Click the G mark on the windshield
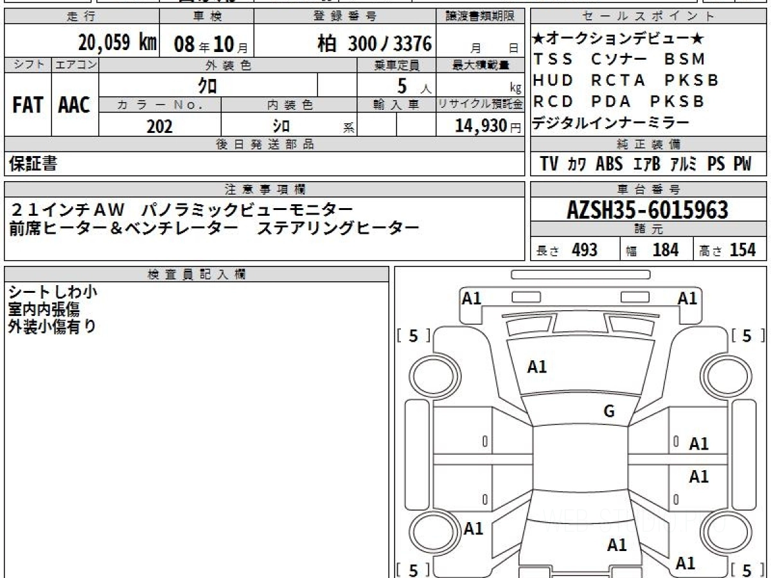This screenshot has width=771, height=578. pos(609,412)
